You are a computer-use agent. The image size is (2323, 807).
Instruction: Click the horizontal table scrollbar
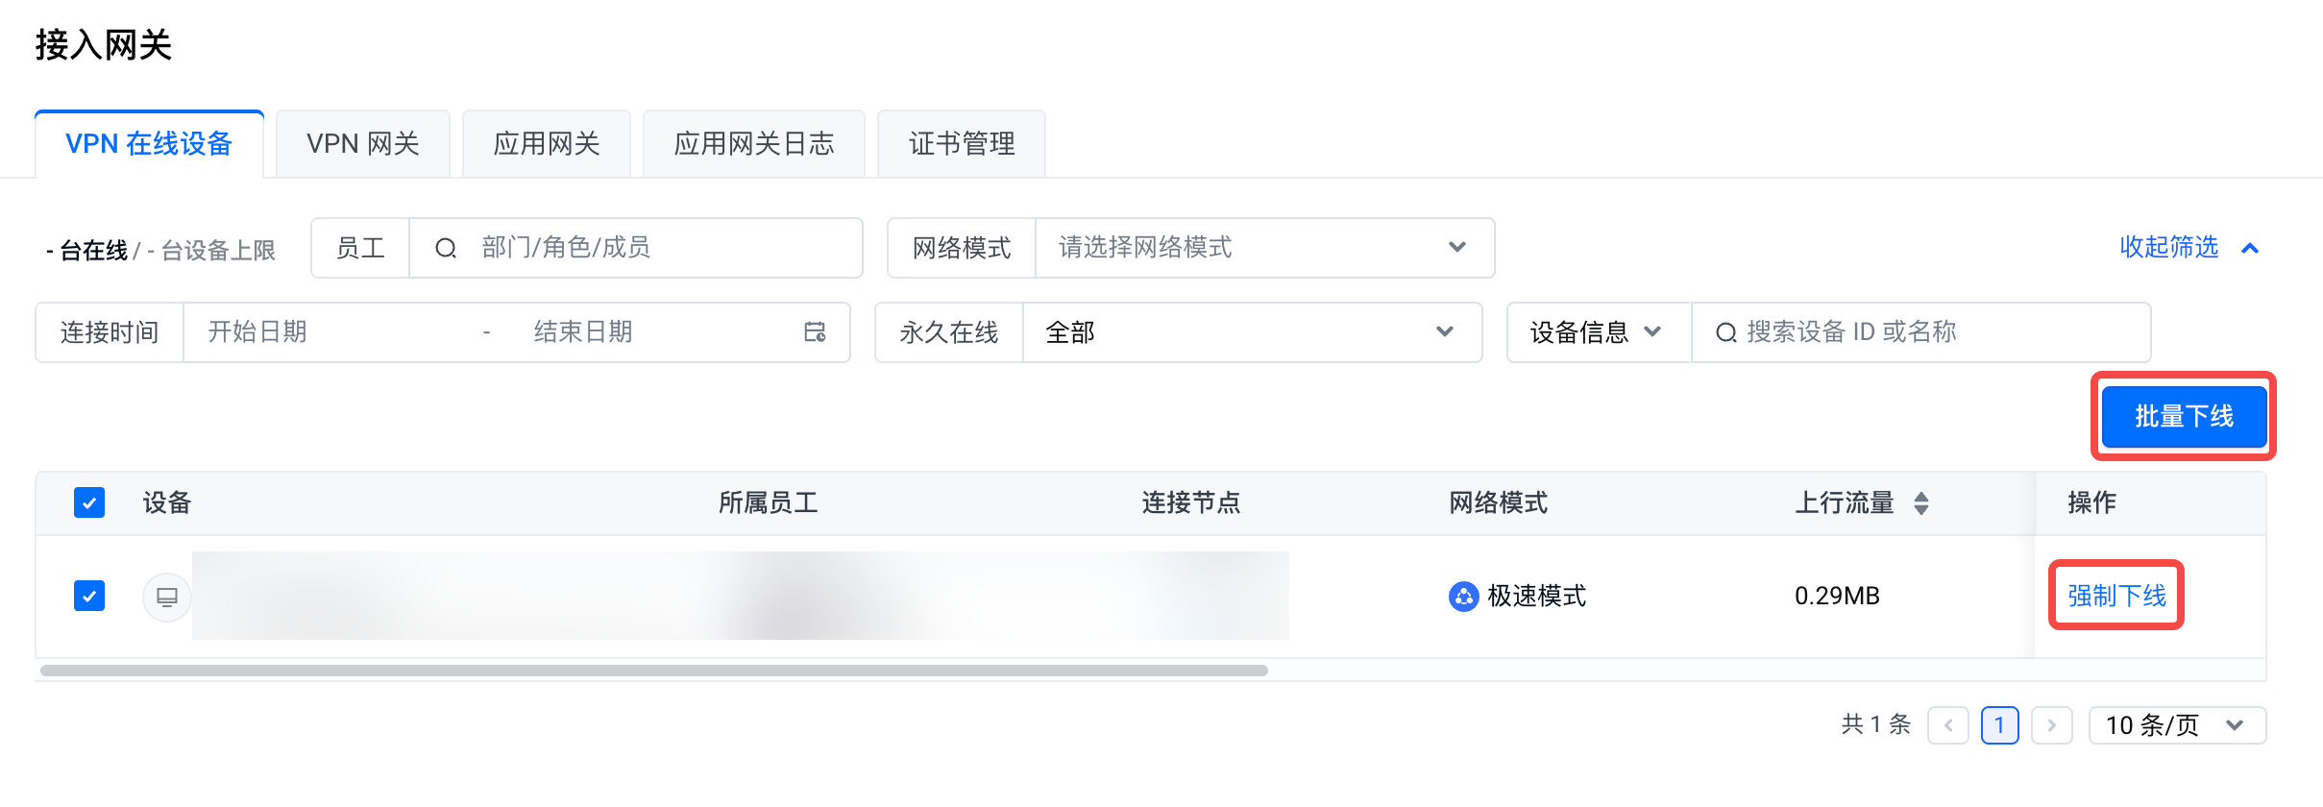[653, 671]
